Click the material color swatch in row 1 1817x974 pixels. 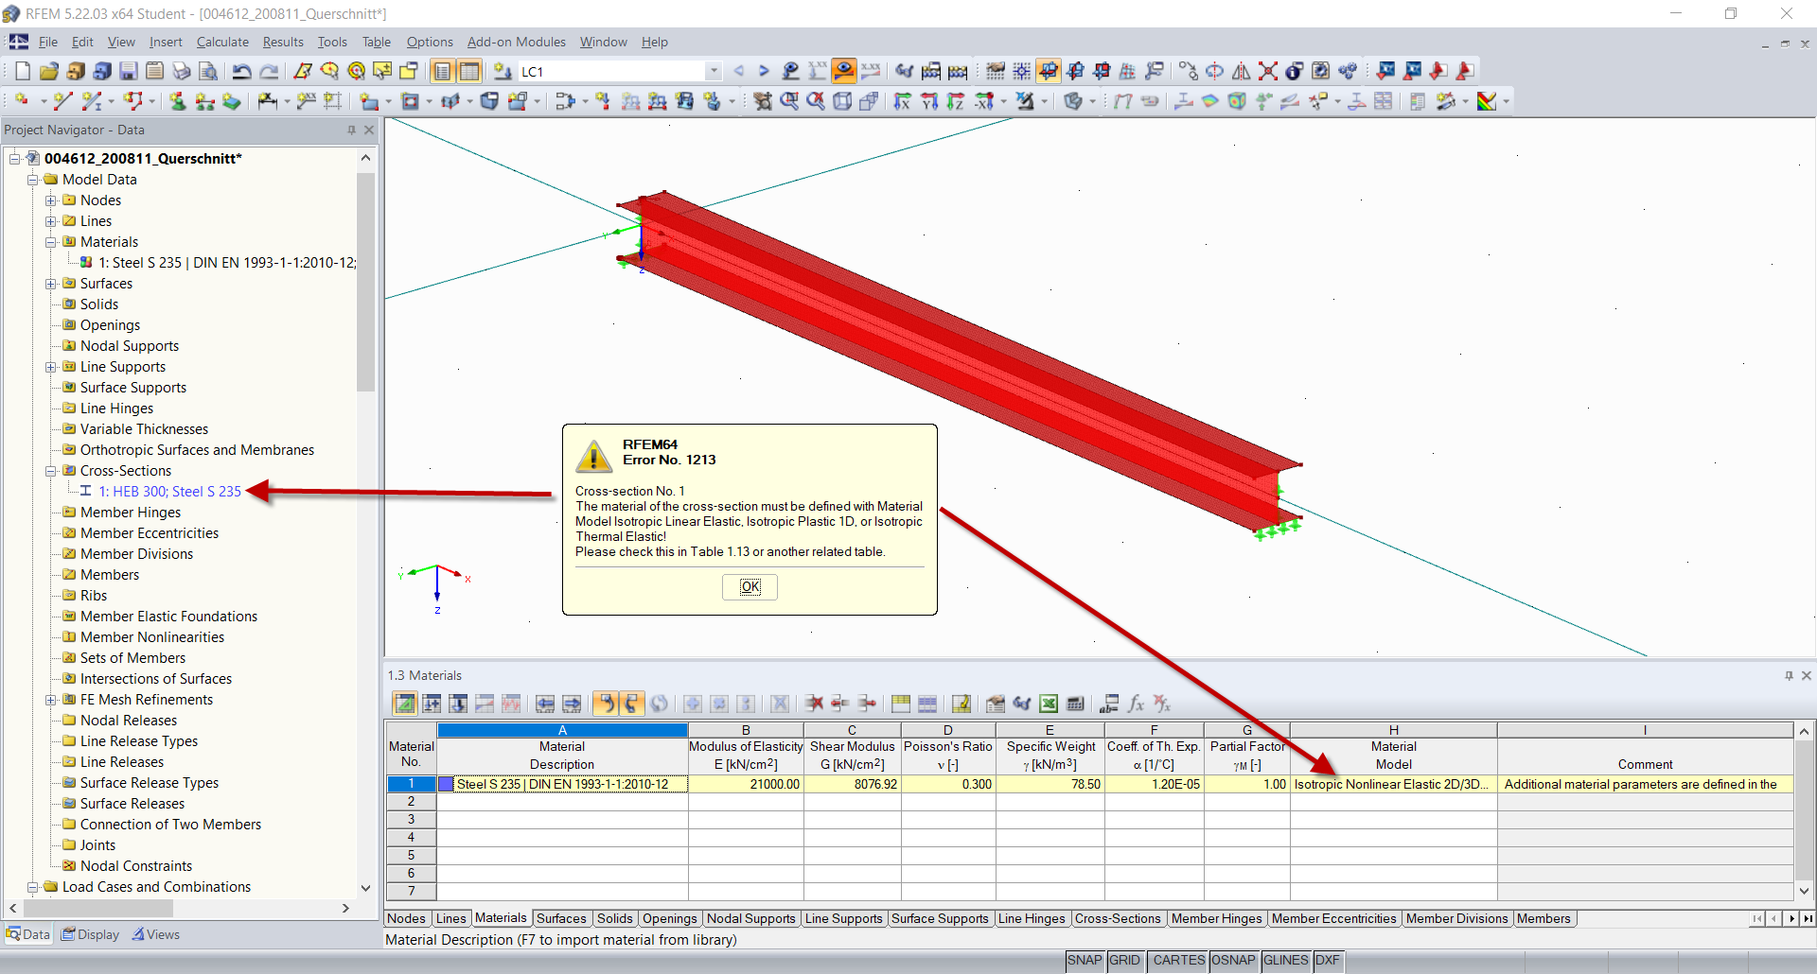pos(446,784)
